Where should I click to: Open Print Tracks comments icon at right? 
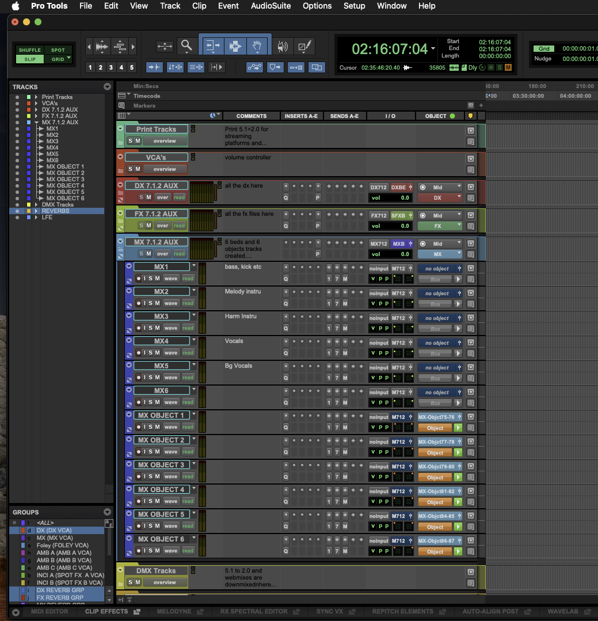click(471, 142)
